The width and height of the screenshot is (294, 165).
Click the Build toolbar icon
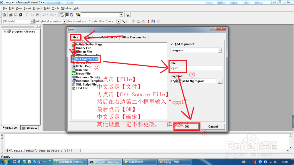click(x=138, y=21)
